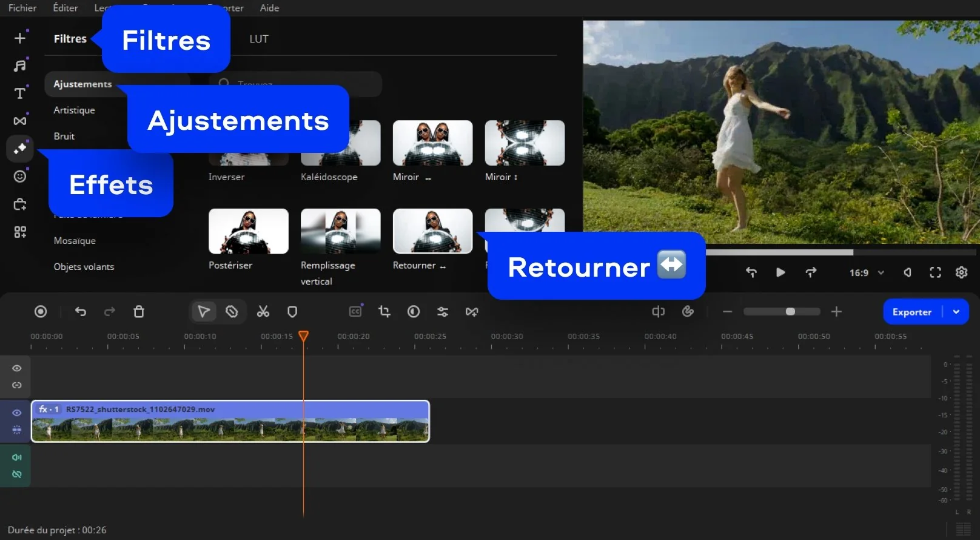Viewport: 980px width, 540px height.
Task: Click the timeline zoom slider handle
Action: [790, 312]
